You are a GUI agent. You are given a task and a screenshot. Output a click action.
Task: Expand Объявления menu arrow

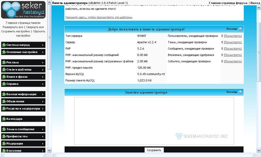click(x=43, y=102)
